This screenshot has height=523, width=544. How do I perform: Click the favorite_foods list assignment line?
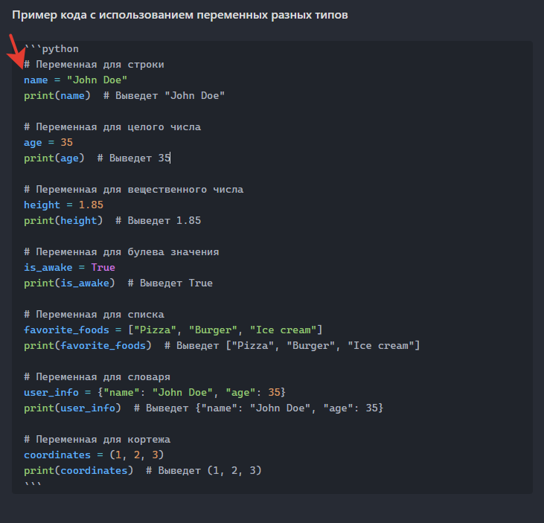173,330
